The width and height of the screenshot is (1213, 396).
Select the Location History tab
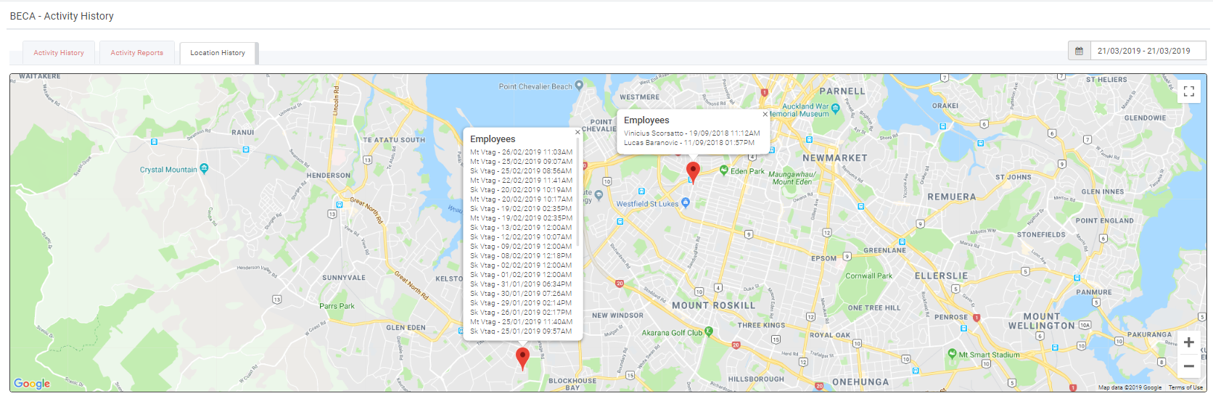[x=218, y=53]
